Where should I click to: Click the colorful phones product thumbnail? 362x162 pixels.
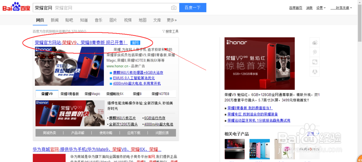pos(260,149)
